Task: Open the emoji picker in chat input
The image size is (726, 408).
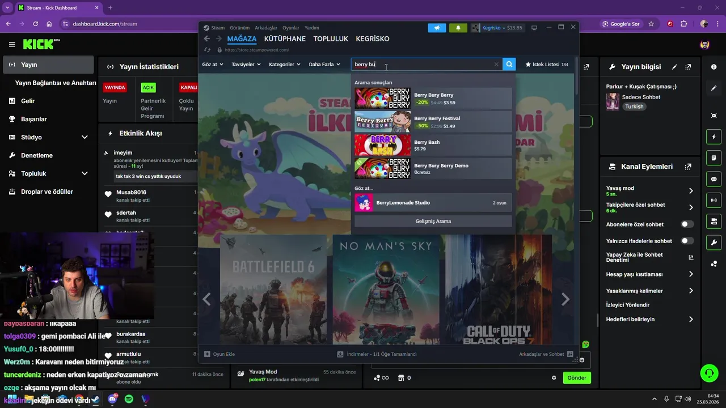Action: tap(582, 360)
